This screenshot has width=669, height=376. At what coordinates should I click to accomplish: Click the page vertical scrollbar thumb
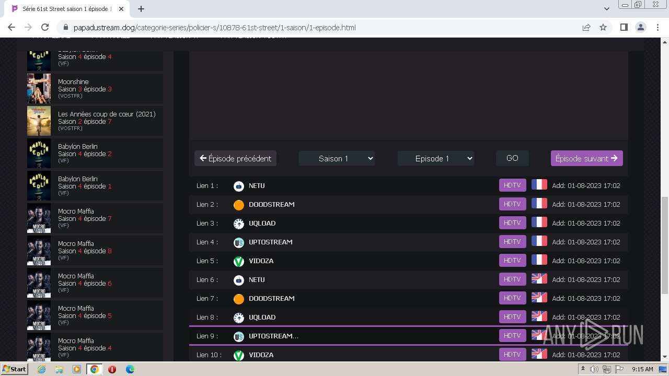(x=664, y=245)
